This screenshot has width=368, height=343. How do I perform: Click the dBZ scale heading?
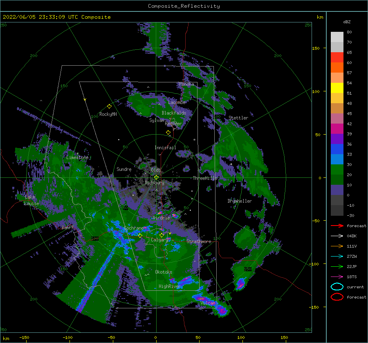[347, 22]
